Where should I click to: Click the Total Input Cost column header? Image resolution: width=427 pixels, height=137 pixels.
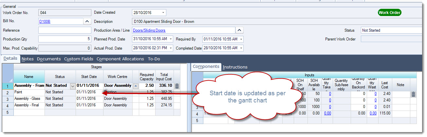tap(164, 77)
